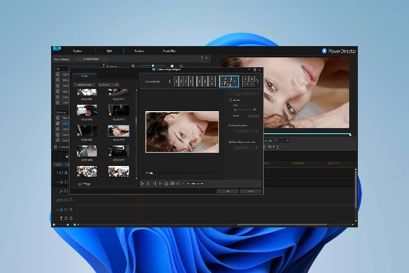
Task: Open help in the Video Collage Designer title bar
Action: pos(249,70)
